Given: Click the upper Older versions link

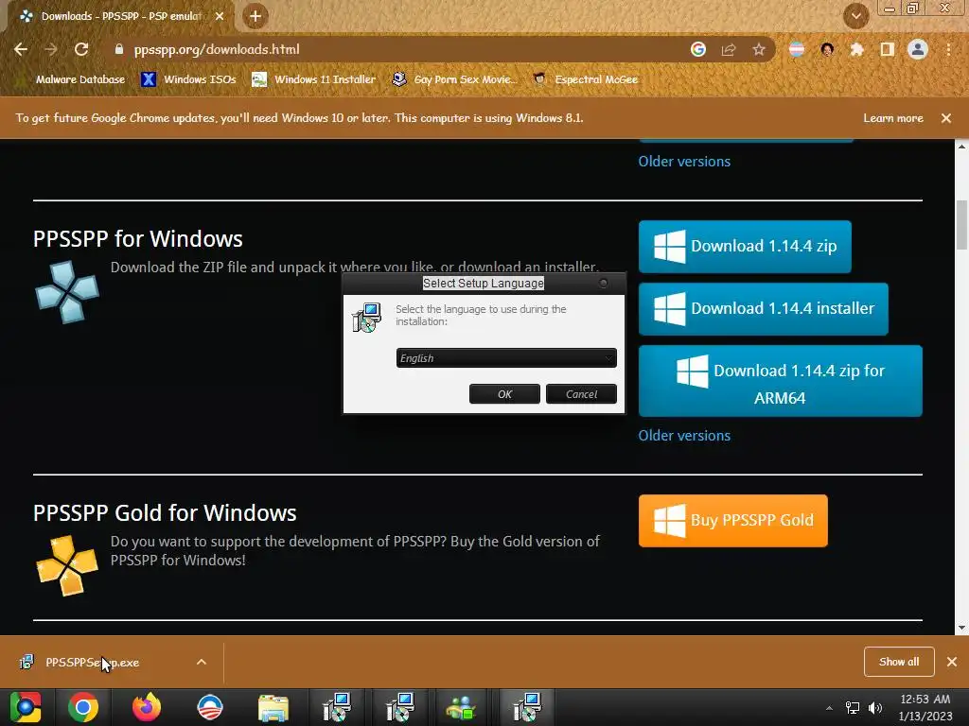Looking at the screenshot, I should click(684, 161).
